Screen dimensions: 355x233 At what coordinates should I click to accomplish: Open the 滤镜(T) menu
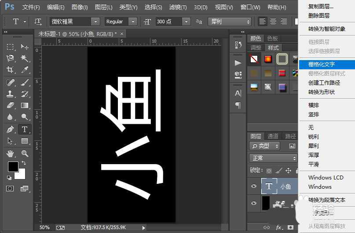pos(179,7)
